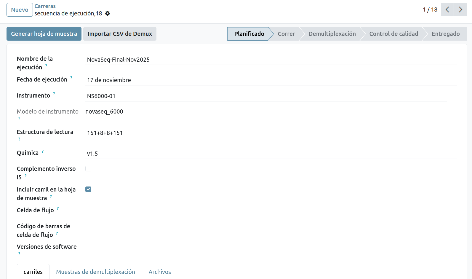
Task: Open the Celda de flujo selection field
Action: [271, 211]
